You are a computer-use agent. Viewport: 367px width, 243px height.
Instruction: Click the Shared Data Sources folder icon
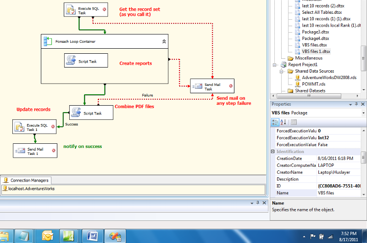(290, 71)
